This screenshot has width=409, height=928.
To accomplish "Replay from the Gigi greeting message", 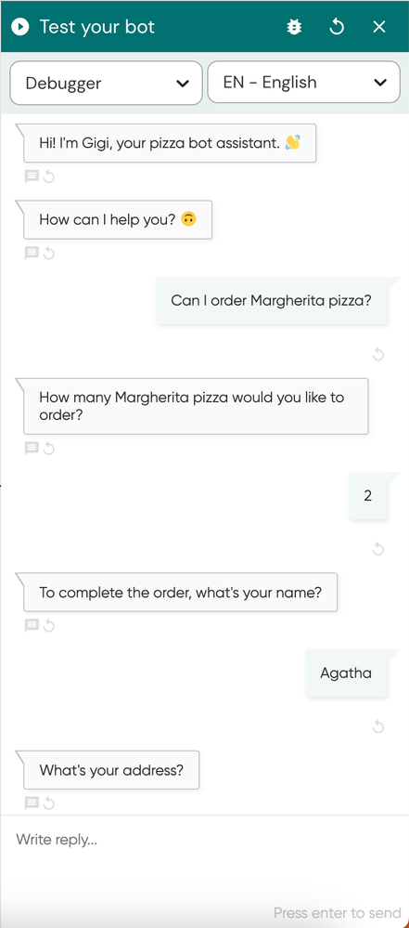I will point(49,176).
